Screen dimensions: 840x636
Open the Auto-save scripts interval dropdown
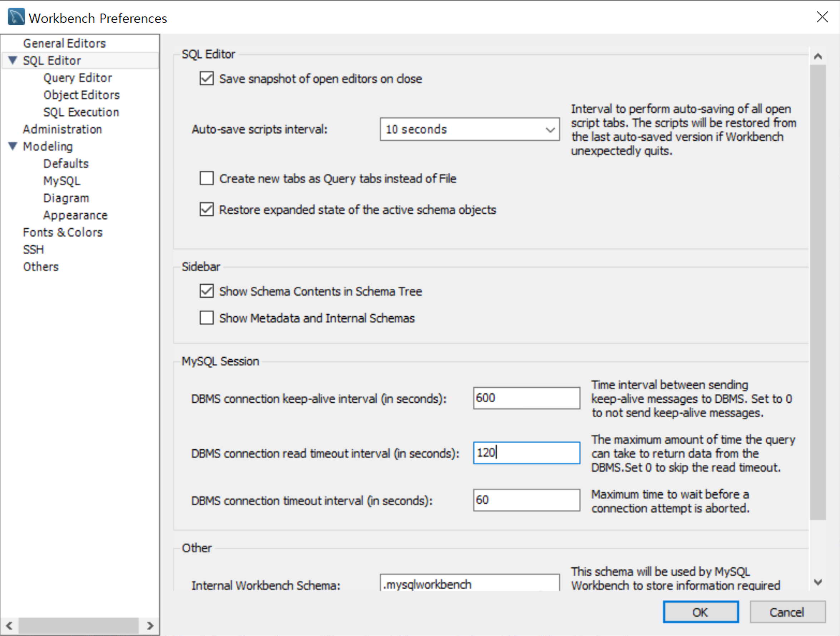[470, 129]
